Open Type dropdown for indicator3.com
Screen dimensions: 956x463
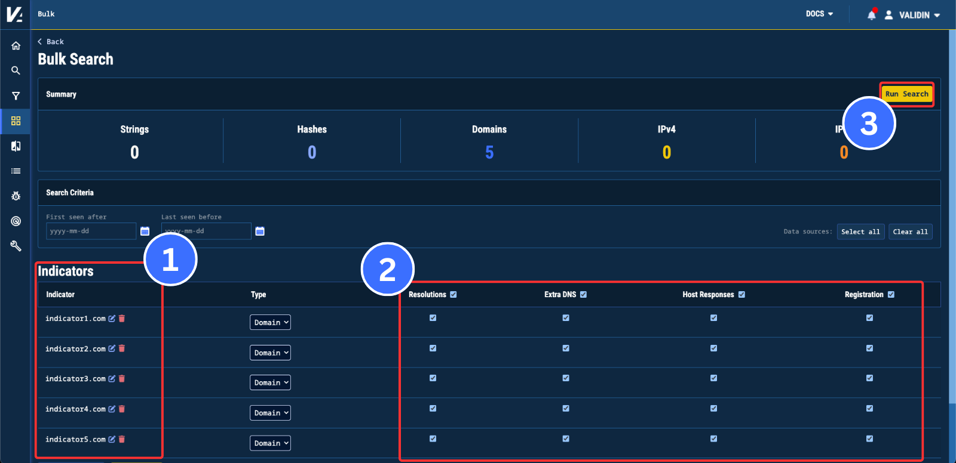tap(270, 382)
